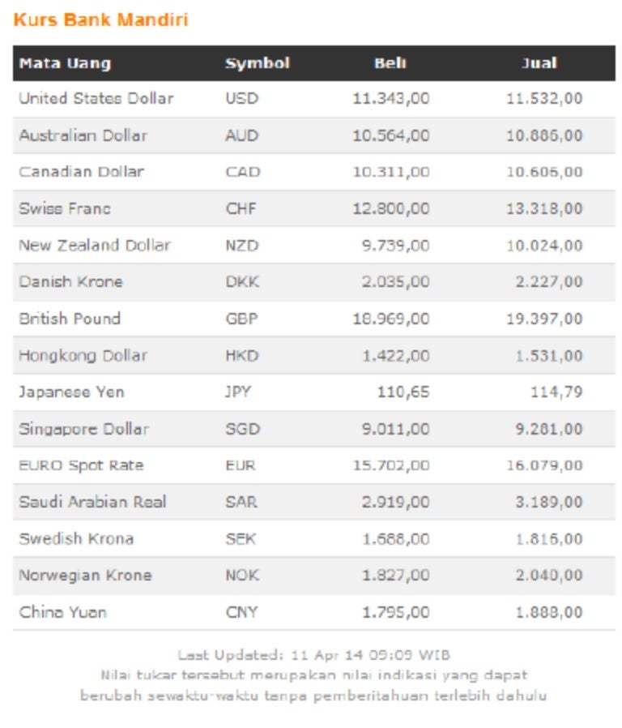This screenshot has width=622, height=728.
Task: Select British Pound Beli value 18.969,00
Action: [390, 319]
